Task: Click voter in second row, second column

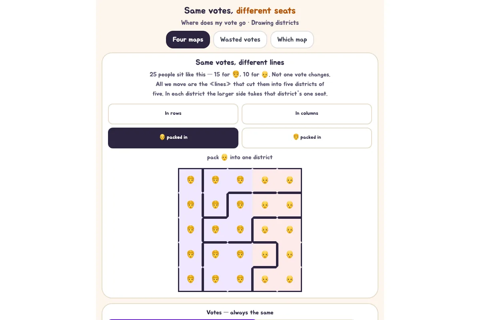Action: pyautogui.click(x=215, y=205)
